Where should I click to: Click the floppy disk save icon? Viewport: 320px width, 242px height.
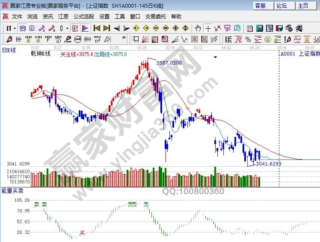(x=279, y=28)
